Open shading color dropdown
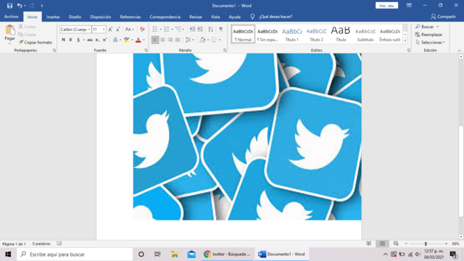This screenshot has height=261, width=464. [208, 40]
